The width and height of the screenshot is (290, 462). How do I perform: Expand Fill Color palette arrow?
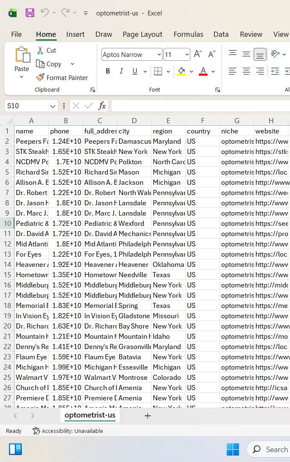click(x=191, y=71)
